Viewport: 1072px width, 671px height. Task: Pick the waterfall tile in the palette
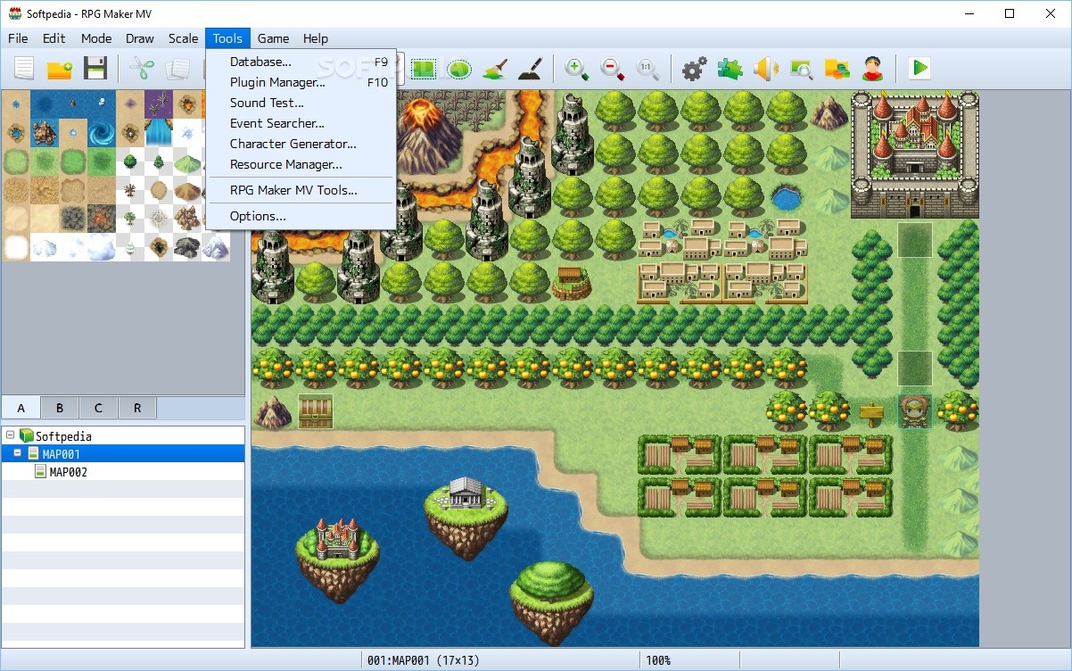(x=159, y=133)
